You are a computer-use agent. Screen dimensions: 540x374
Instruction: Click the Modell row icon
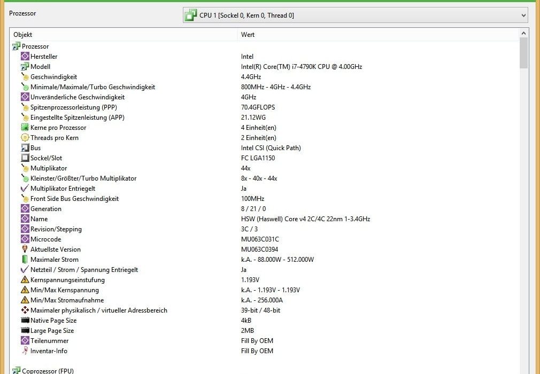coord(25,66)
